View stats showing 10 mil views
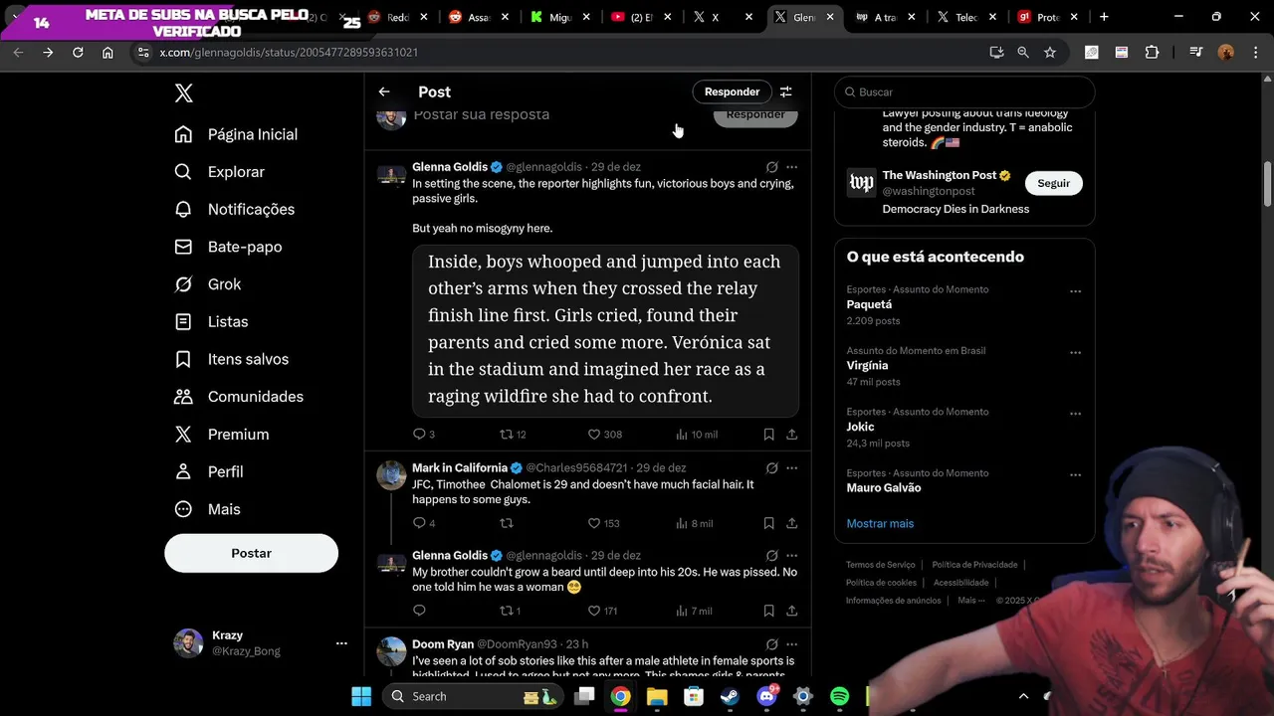Image resolution: width=1274 pixels, height=716 pixels. (x=697, y=435)
